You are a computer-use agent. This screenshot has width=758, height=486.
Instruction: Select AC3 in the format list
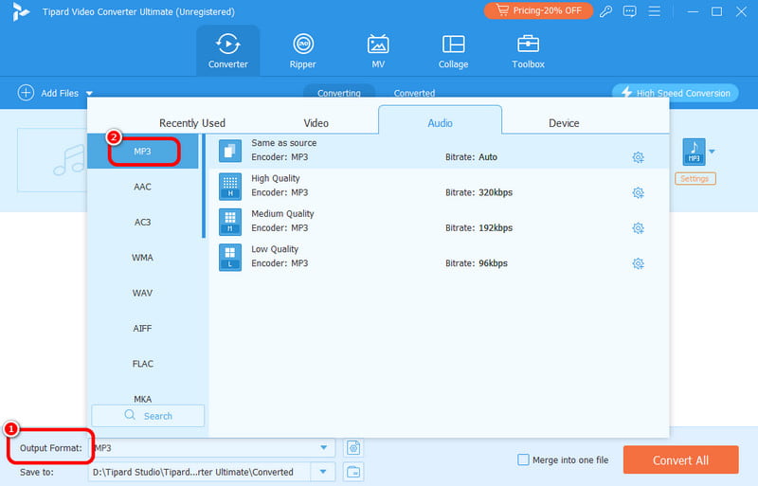coord(143,222)
